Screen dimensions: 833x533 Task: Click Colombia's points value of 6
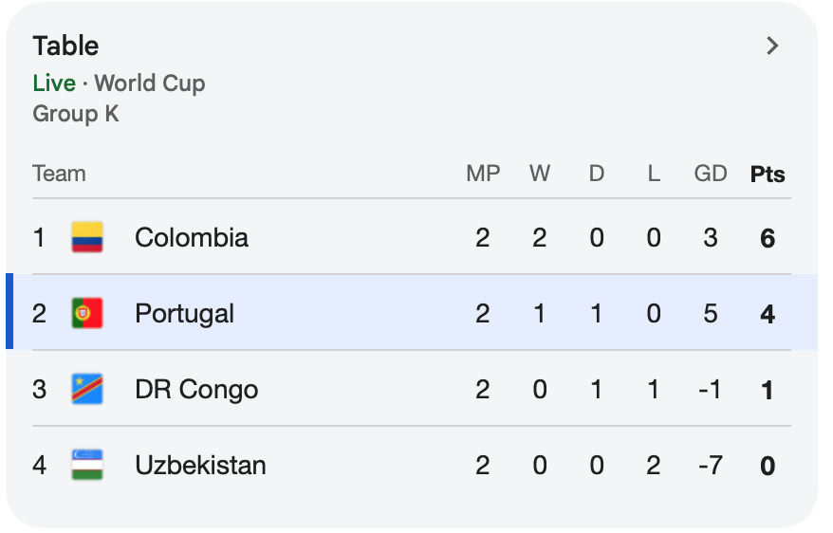pyautogui.click(x=768, y=238)
